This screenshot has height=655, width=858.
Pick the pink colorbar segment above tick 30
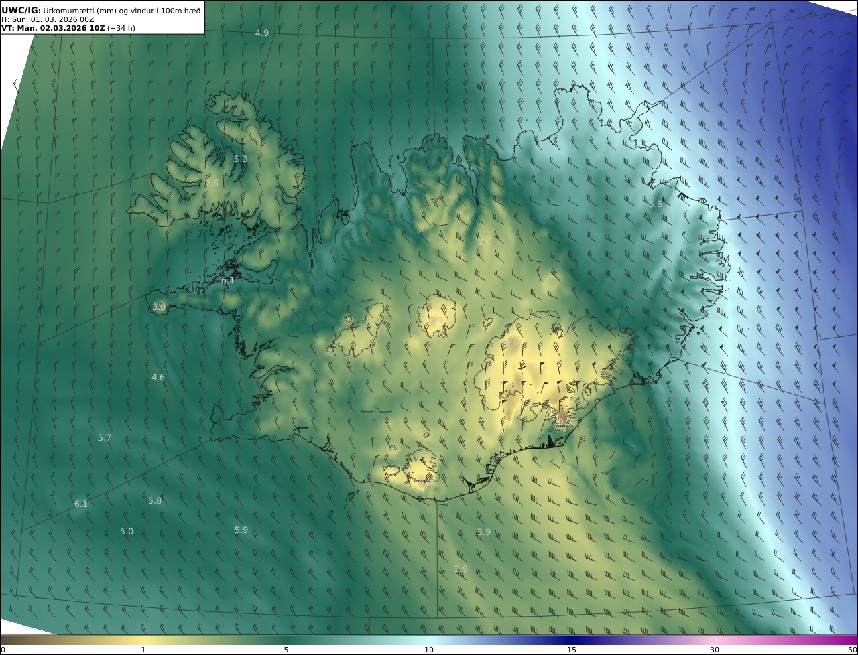coord(715,640)
